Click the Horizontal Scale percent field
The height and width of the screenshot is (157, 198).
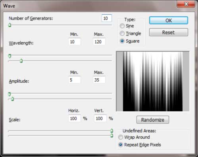[x=75, y=118]
